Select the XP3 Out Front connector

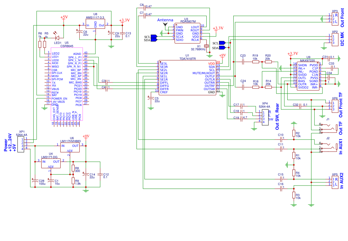(x=335, y=18)
